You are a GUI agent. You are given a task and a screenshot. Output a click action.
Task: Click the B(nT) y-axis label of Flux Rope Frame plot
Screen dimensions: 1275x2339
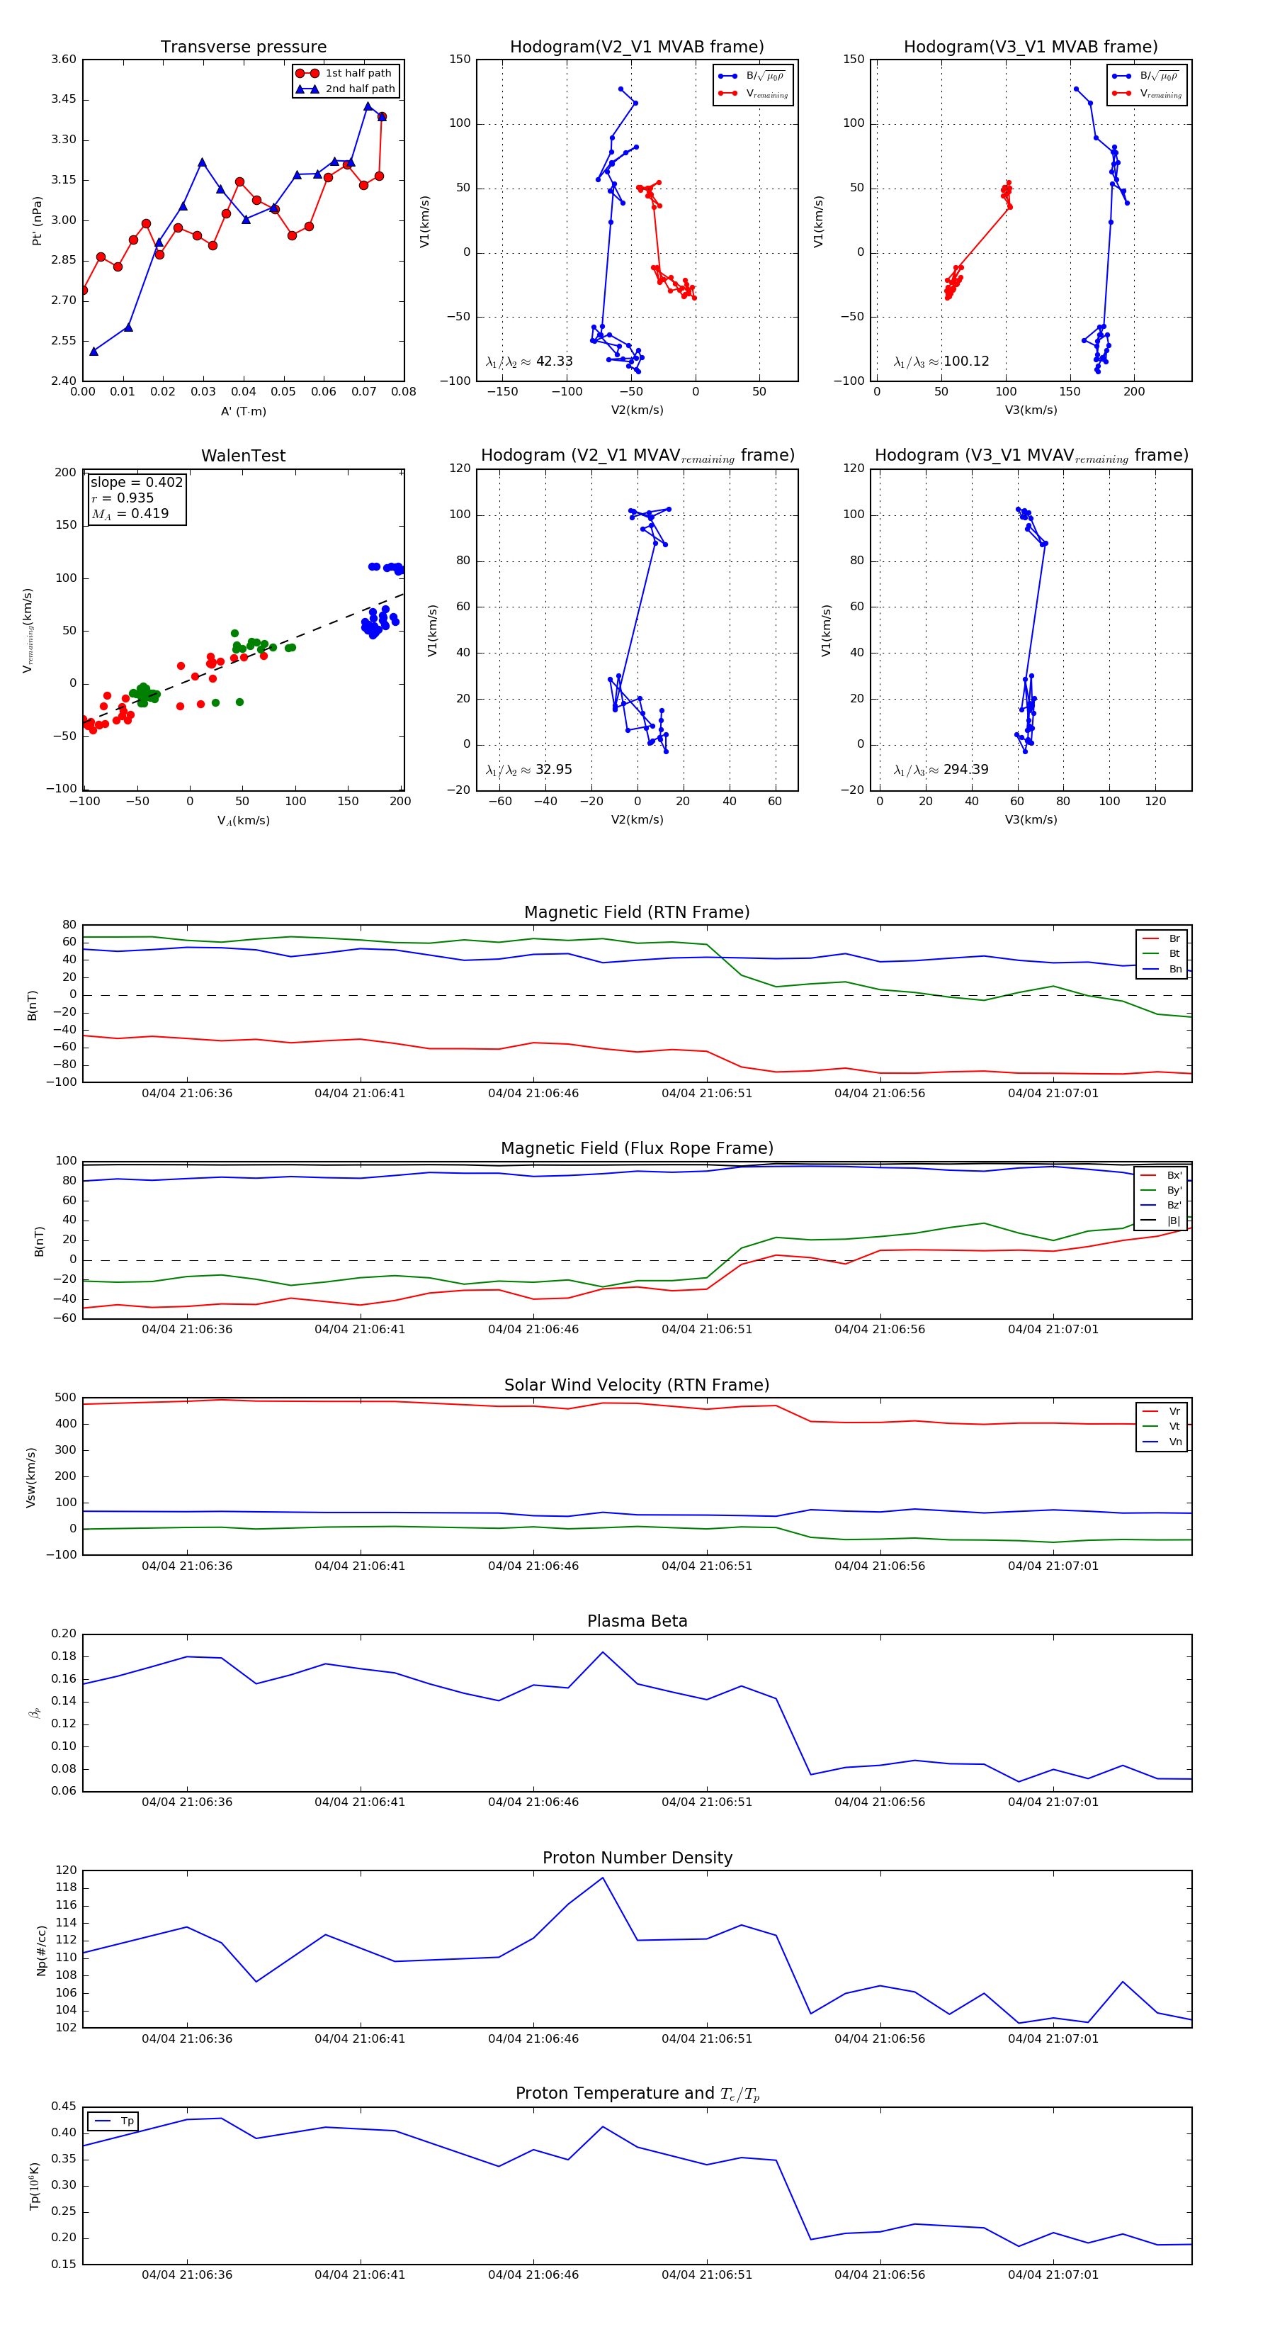click(39, 1241)
